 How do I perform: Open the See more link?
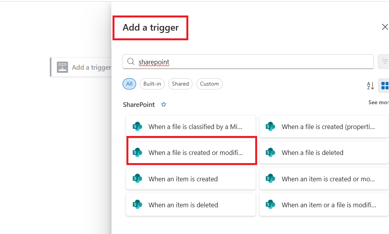coord(379,102)
